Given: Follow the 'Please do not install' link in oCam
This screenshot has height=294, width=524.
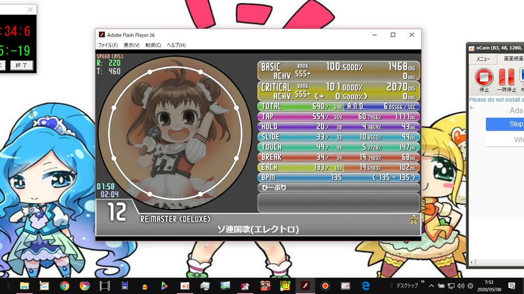Looking at the screenshot, I should (496, 100).
